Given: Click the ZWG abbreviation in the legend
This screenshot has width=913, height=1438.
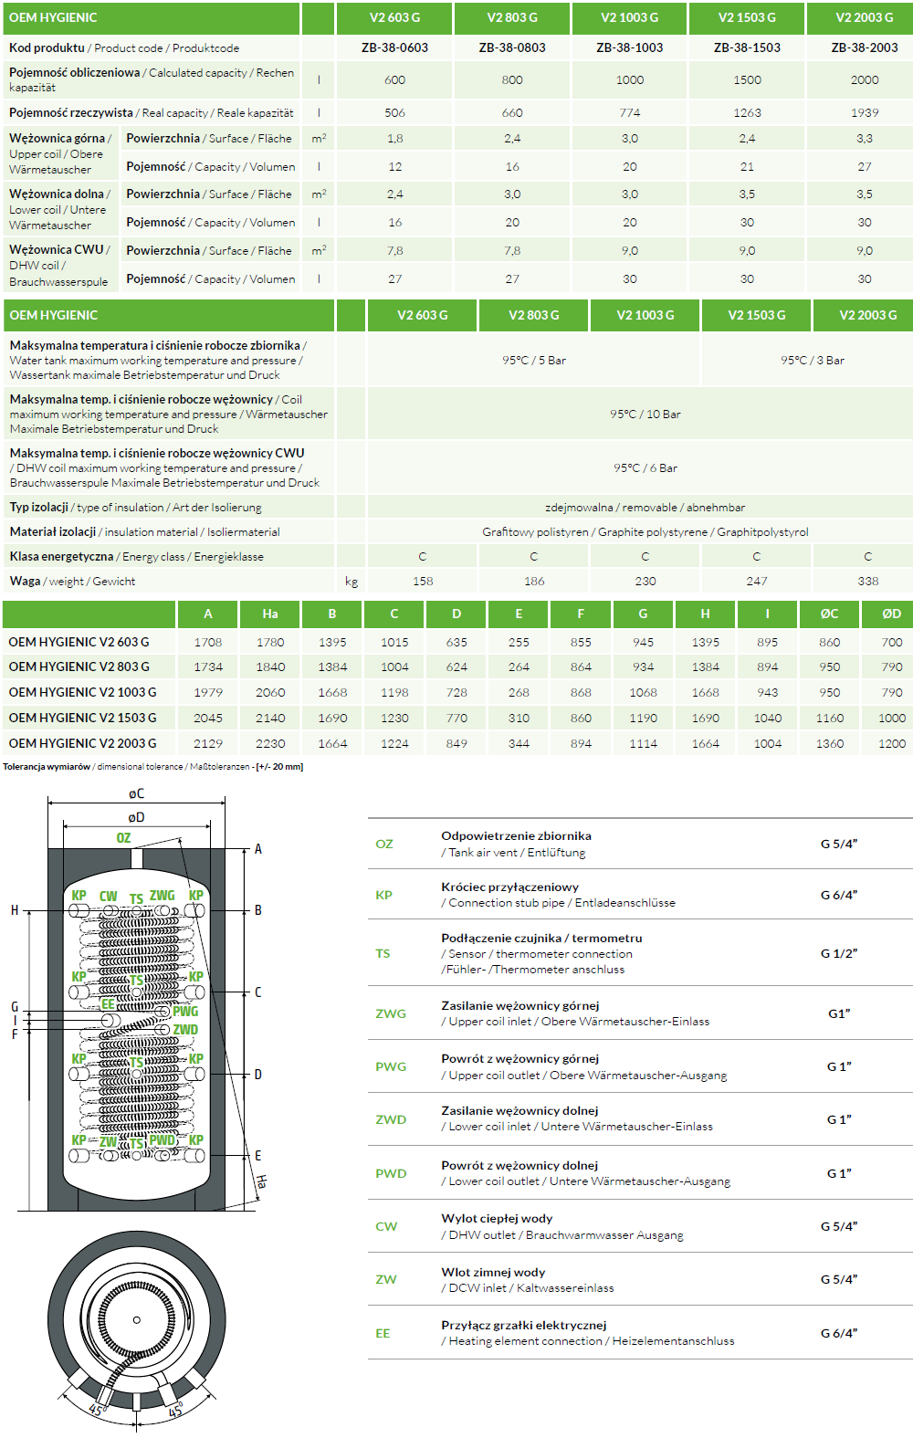Looking at the screenshot, I should click(x=391, y=1013).
